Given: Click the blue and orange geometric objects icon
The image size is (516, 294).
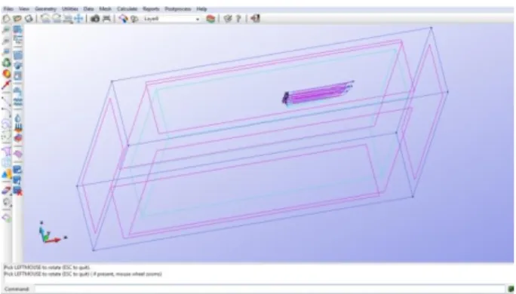Looking at the screenshot, I should tap(6, 175).
